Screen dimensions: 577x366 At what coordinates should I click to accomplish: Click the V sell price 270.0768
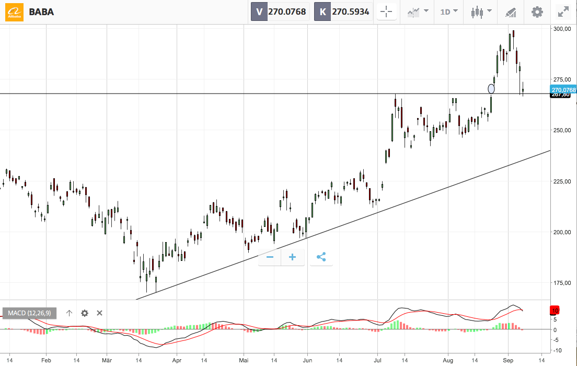coord(280,12)
